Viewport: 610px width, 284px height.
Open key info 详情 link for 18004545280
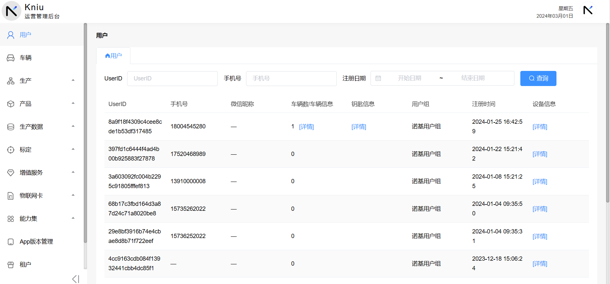[x=359, y=127]
